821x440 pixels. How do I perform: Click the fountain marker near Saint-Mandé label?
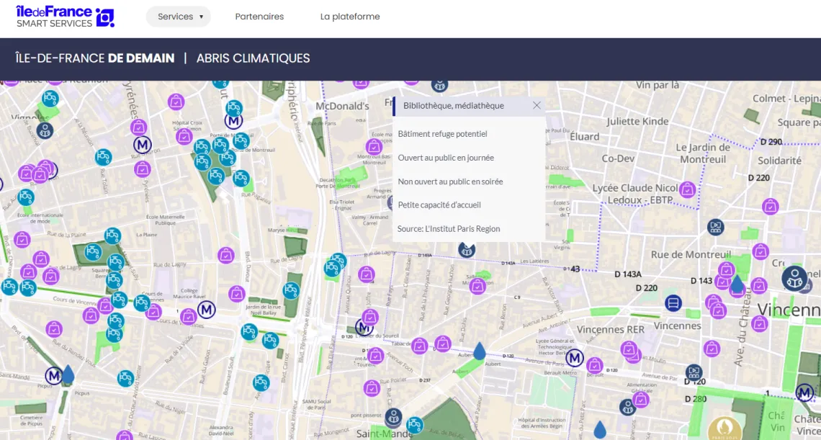tap(414, 426)
